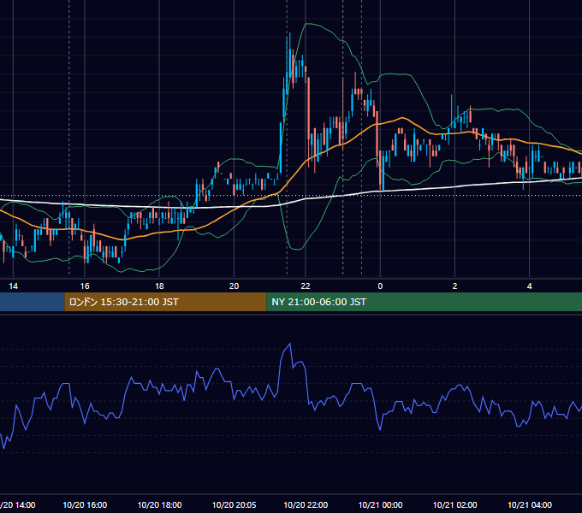Click the oscillator peak near 10/20 22:00
Screen dimensions: 582x513
[290, 344]
